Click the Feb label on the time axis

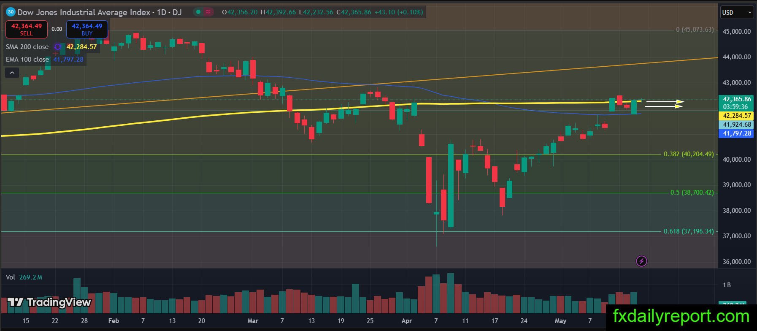pos(114,321)
